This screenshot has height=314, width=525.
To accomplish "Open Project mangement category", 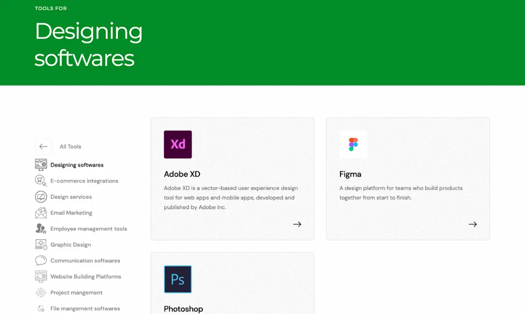I will tap(76, 292).
